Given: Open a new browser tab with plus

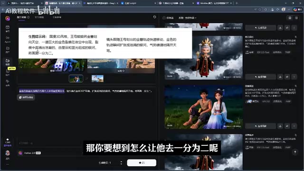Looking at the screenshot, I should (237, 3).
